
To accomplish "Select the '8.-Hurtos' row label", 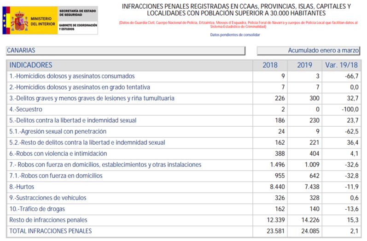I will 22,187.
